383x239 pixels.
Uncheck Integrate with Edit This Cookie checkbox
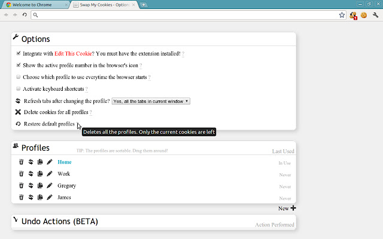tap(19, 53)
